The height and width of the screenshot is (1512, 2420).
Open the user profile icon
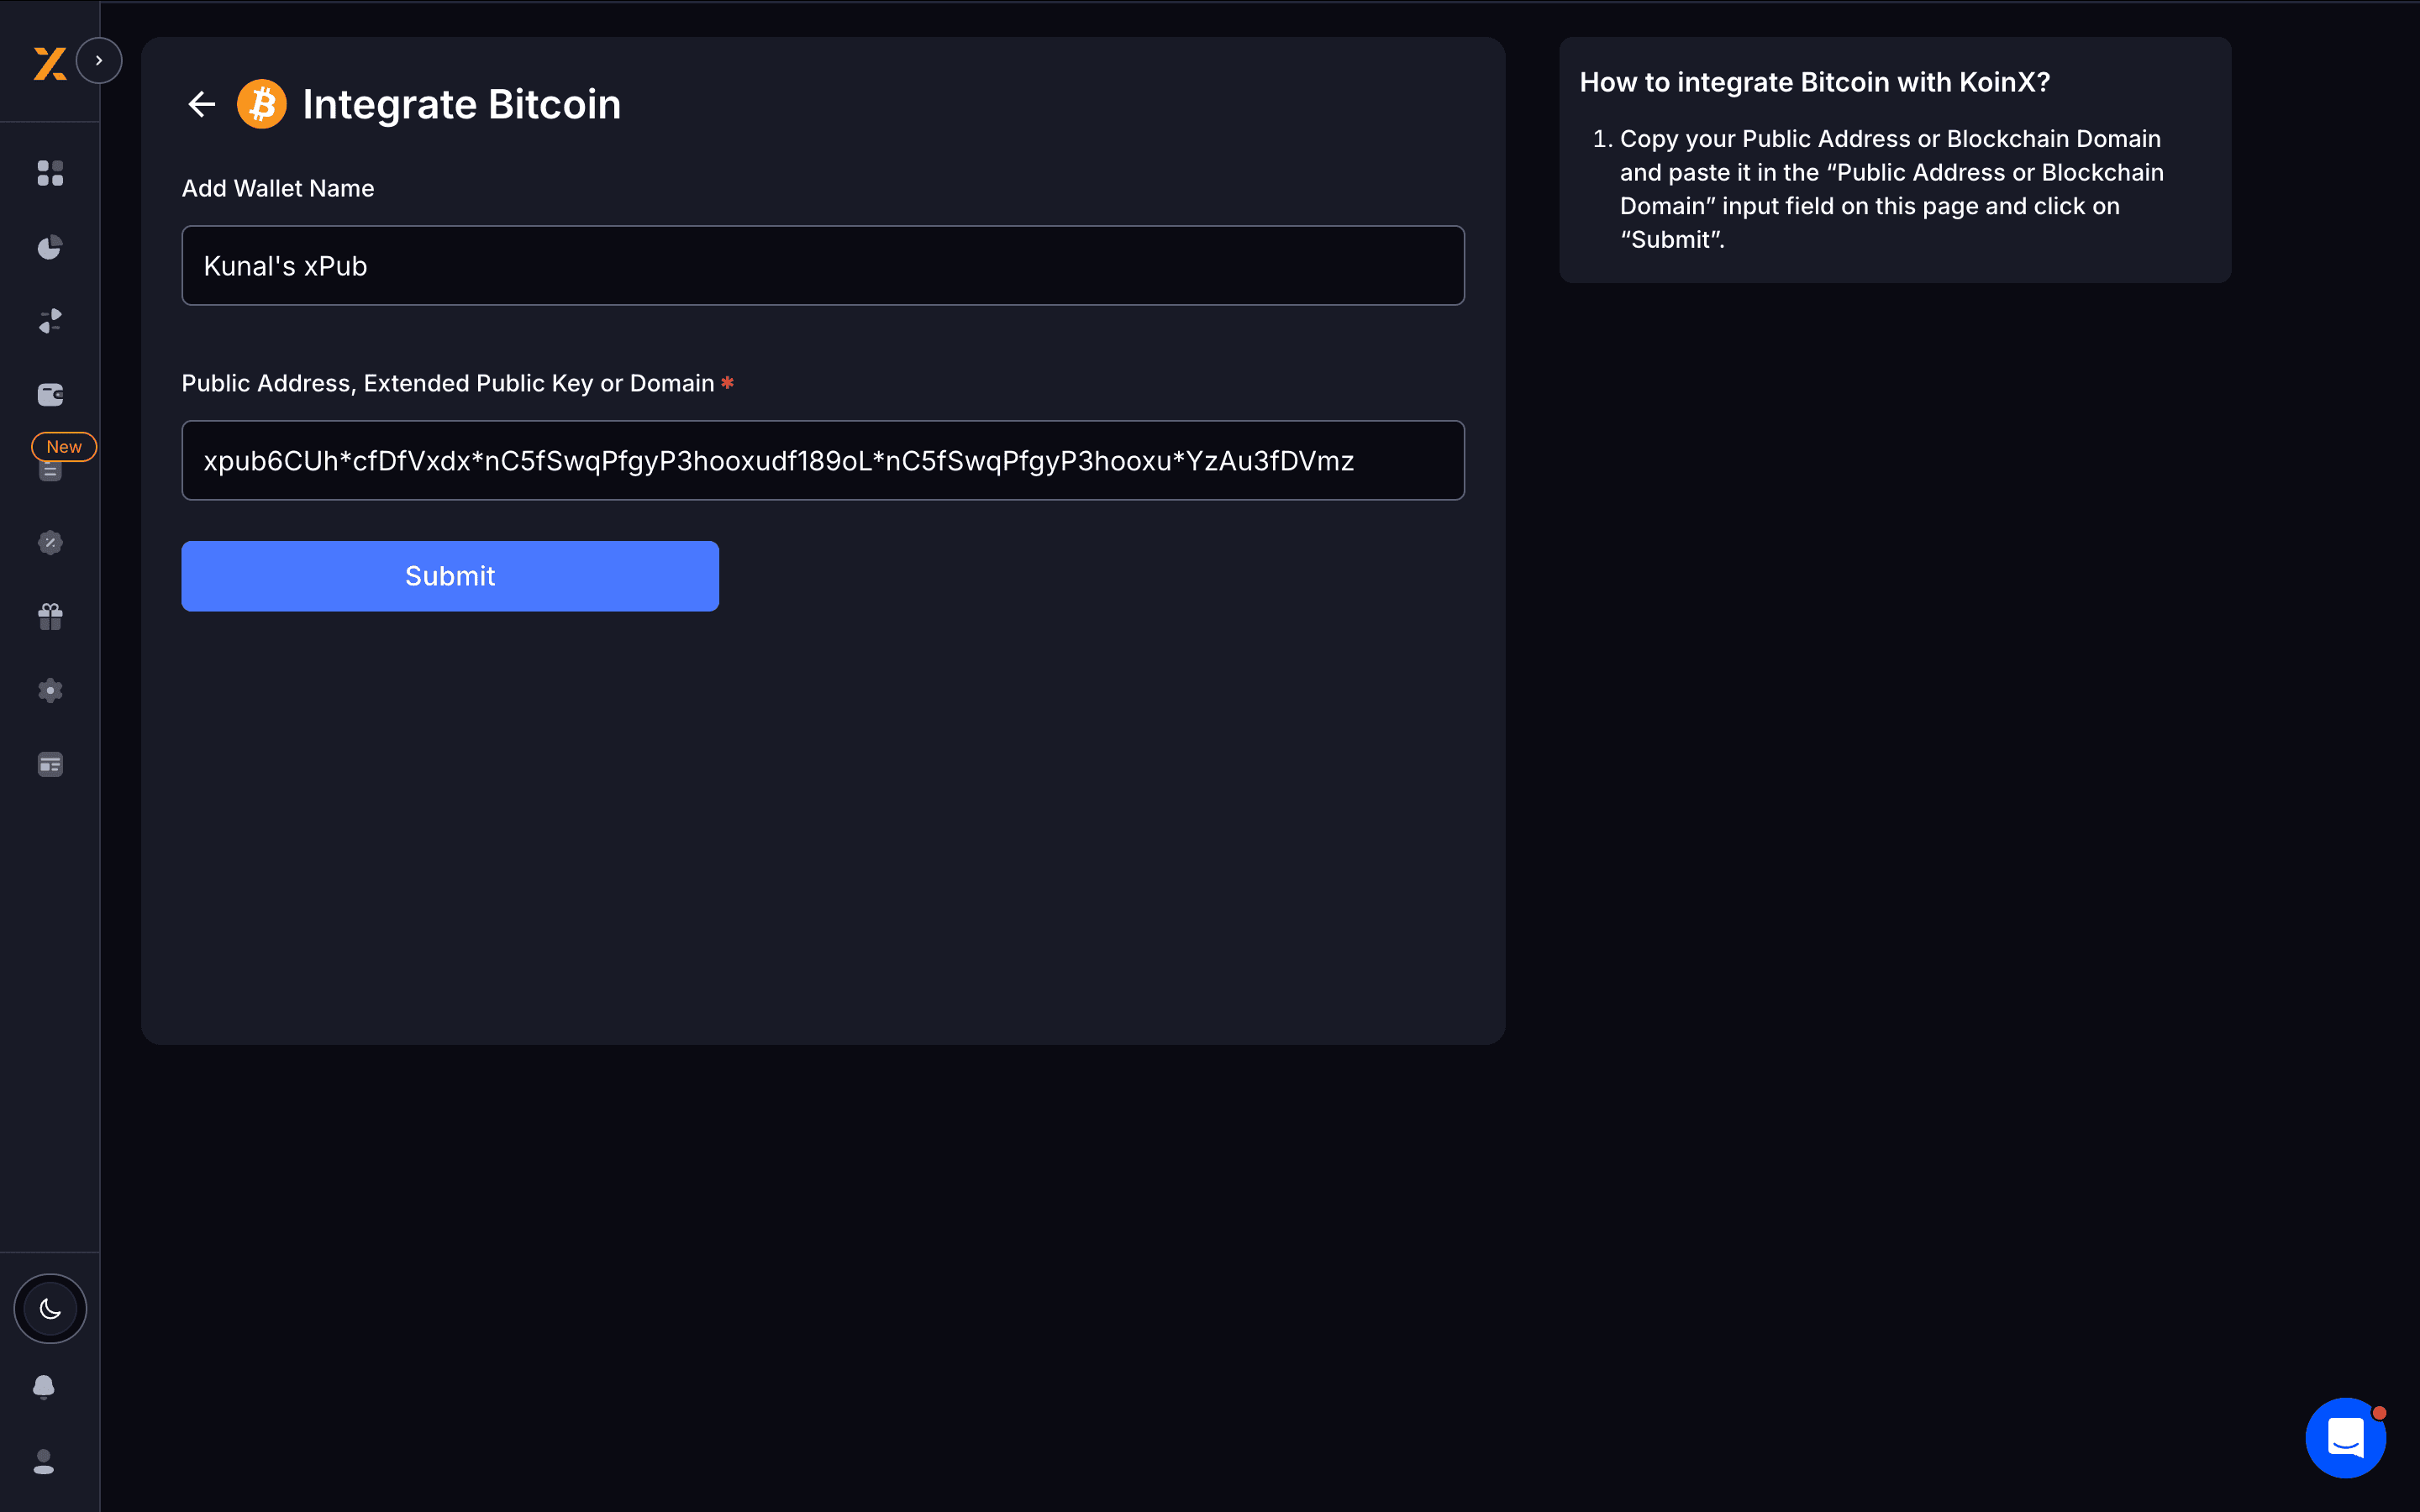click(x=44, y=1462)
